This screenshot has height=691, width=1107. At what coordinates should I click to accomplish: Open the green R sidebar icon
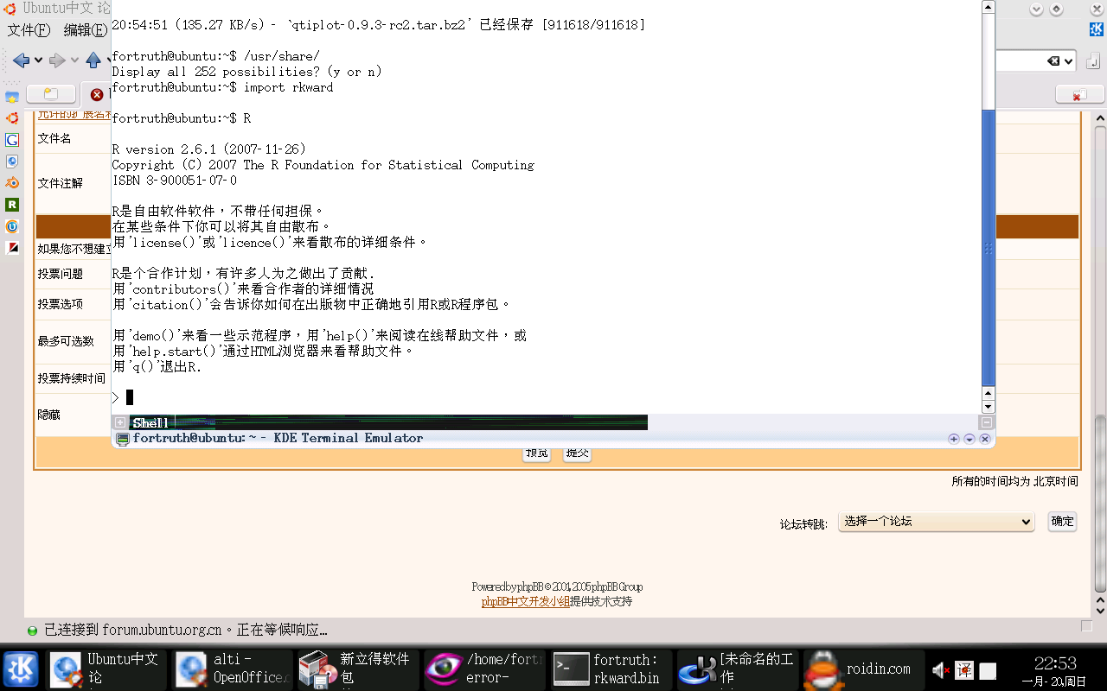pos(12,205)
